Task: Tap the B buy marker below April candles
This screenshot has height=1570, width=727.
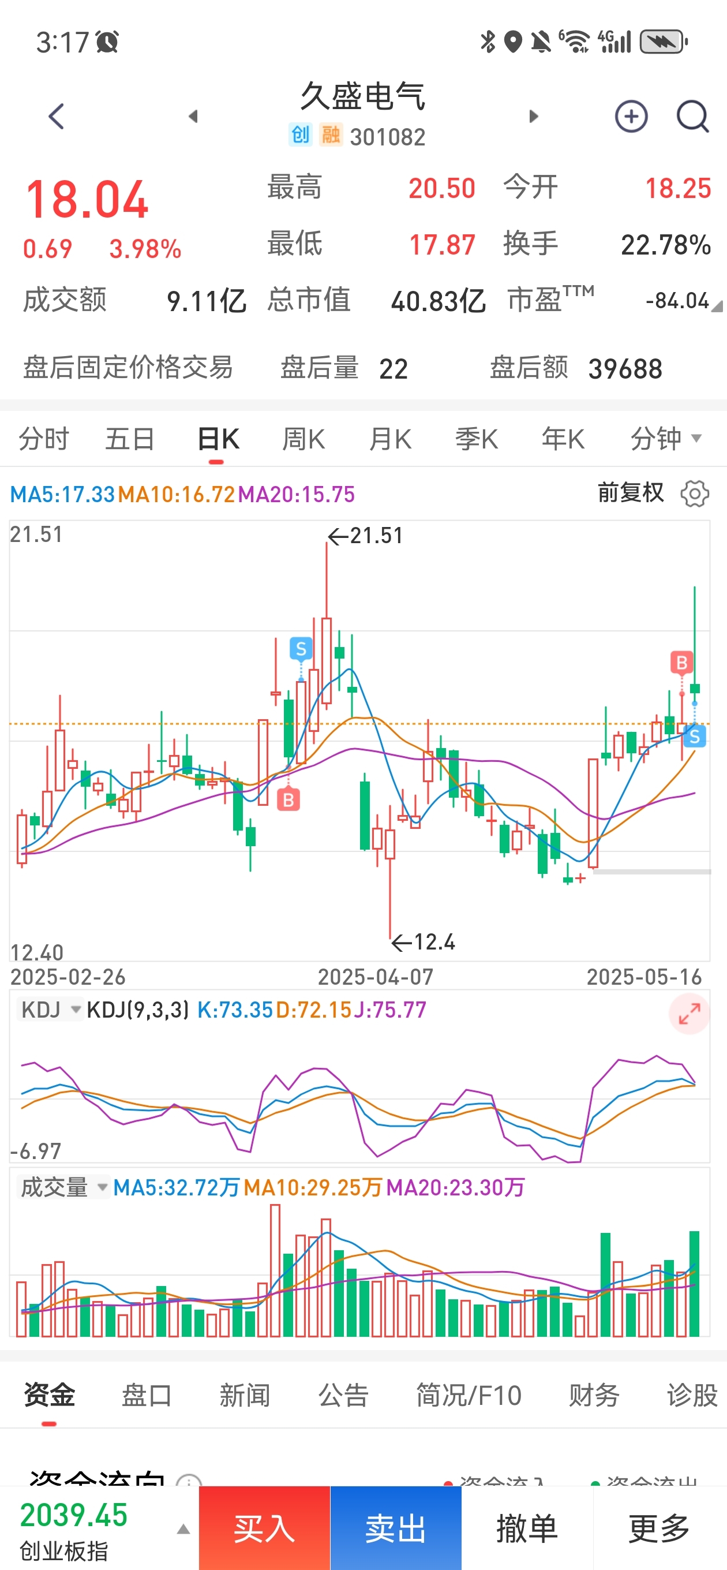Action: point(289,799)
